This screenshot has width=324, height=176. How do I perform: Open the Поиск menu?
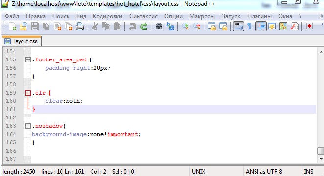pos(61,16)
